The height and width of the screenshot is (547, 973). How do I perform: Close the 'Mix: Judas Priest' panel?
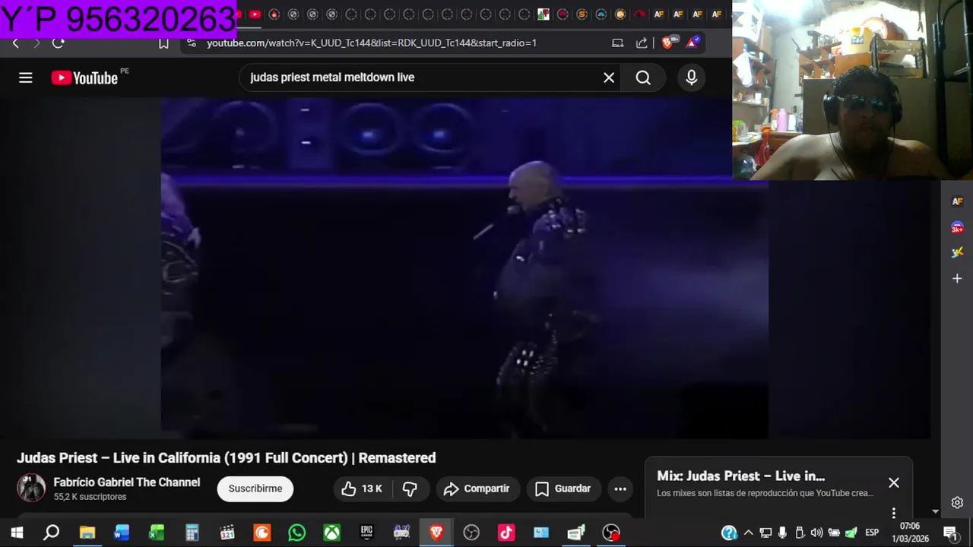pos(894,482)
